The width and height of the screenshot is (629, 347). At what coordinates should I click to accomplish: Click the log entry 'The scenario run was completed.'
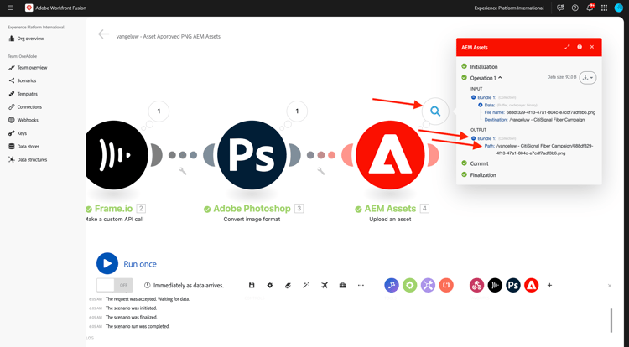coord(138,327)
